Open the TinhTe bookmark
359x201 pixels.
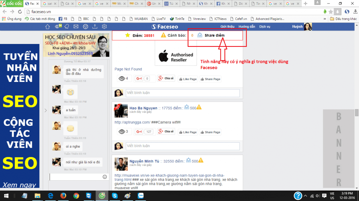pyautogui.click(x=177, y=19)
